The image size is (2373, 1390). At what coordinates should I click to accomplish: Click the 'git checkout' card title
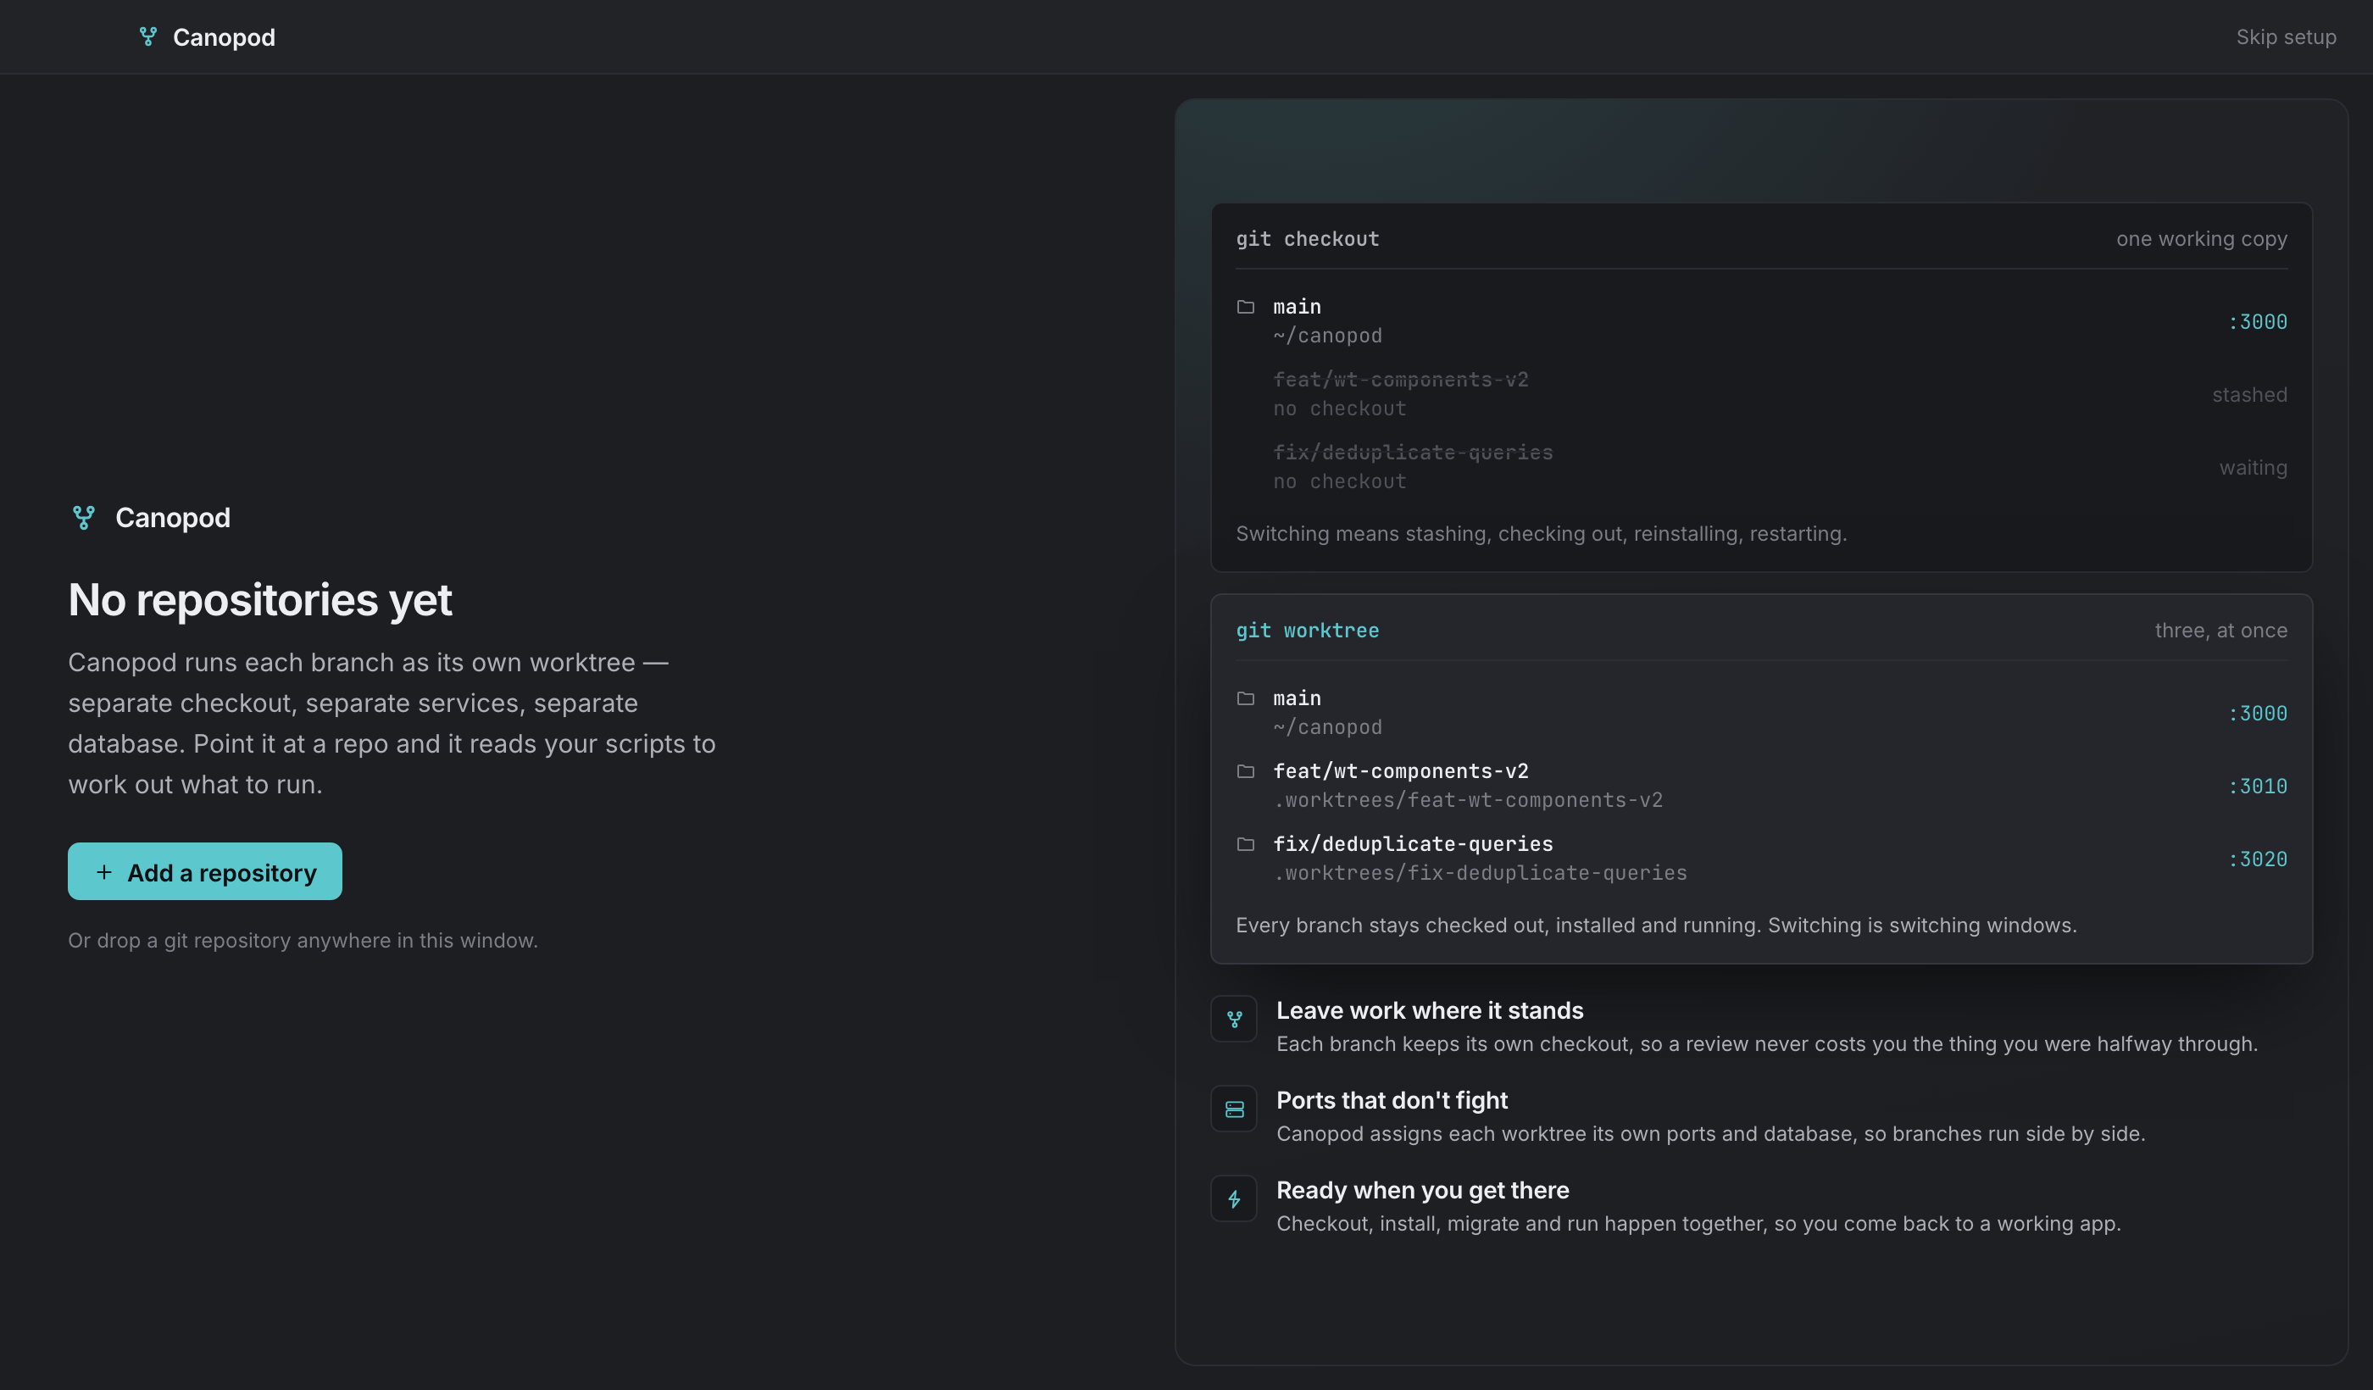point(1307,239)
